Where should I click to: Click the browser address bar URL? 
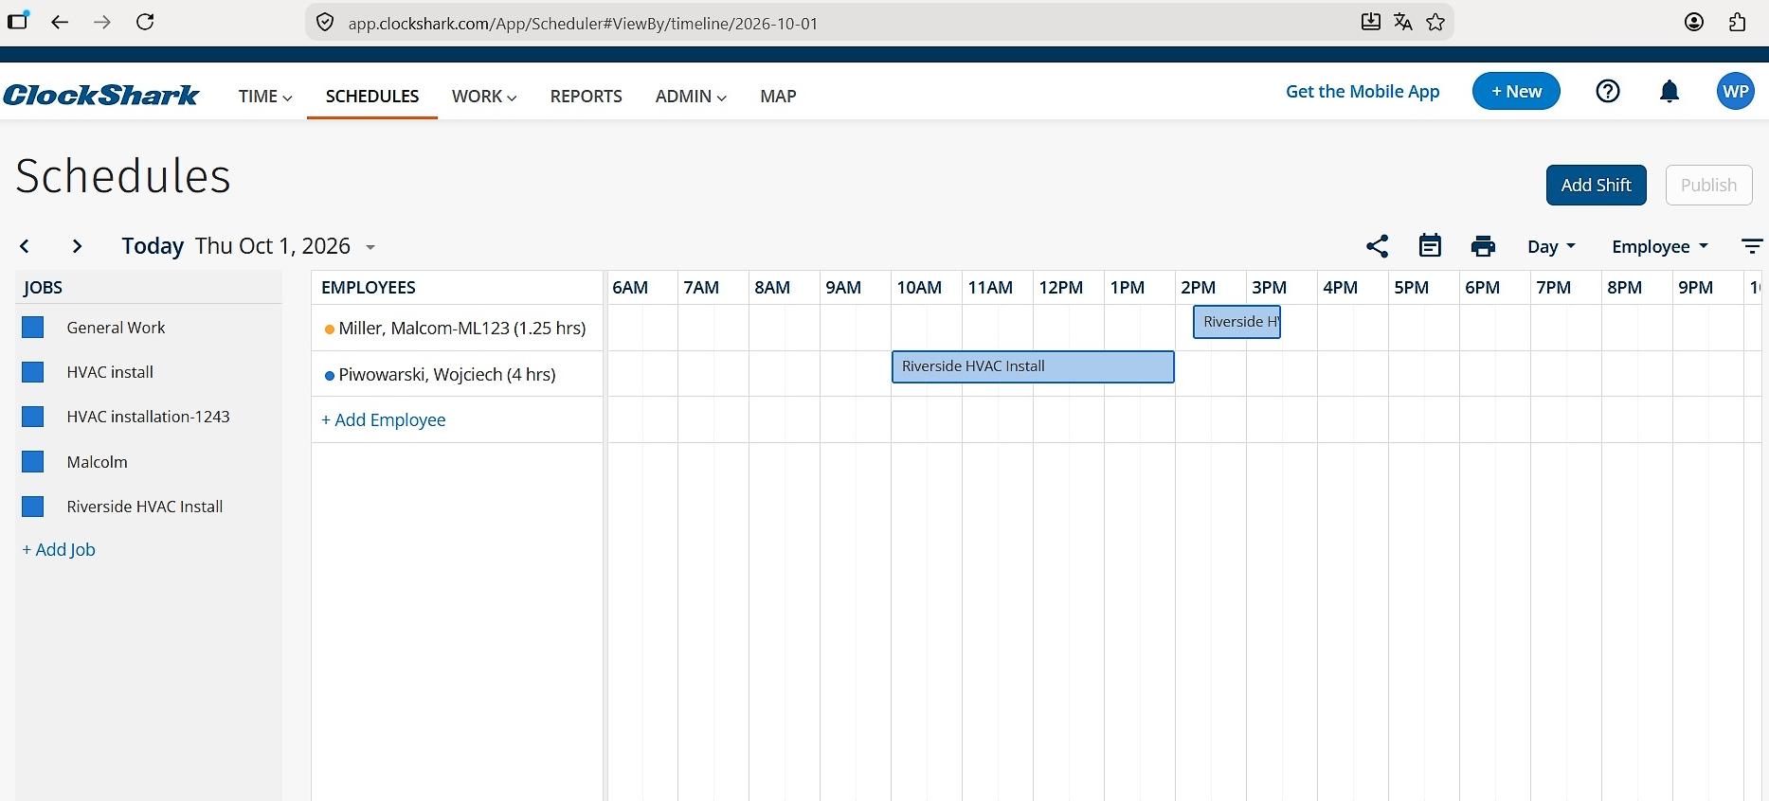point(583,23)
